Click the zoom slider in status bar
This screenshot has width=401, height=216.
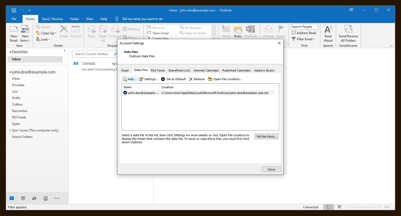pos(363,207)
